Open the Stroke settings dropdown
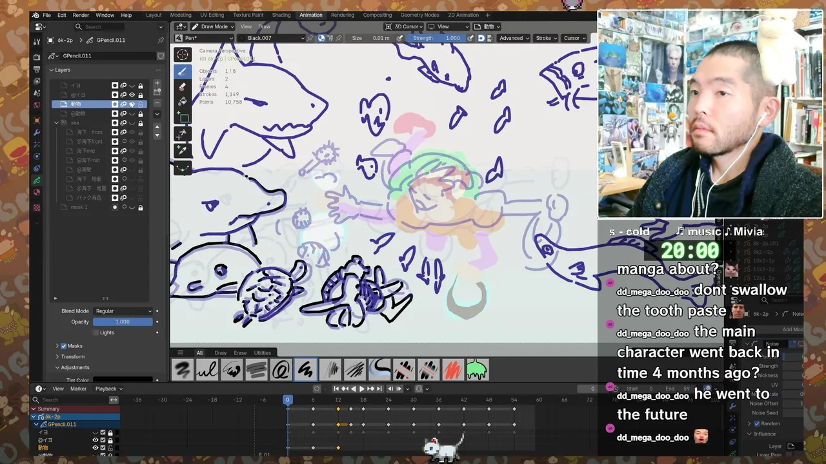This screenshot has height=464, width=826. (x=546, y=38)
